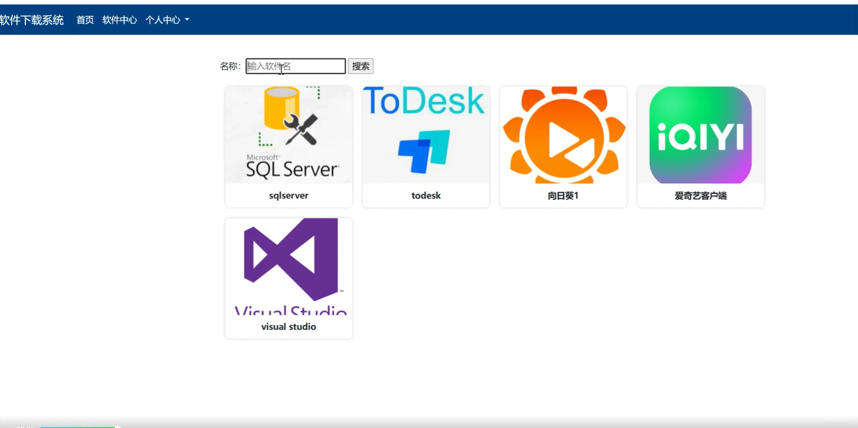Image resolution: width=858 pixels, height=428 pixels.
Task: Click the 软件下载系统 site title
Action: [31, 20]
